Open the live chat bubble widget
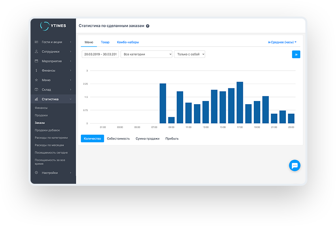Image resolution: width=336 pixels, height=226 pixels. (295, 166)
